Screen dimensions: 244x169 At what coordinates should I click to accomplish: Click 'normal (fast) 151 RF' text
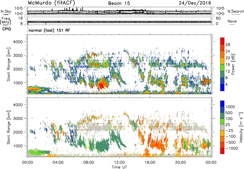(x=49, y=30)
